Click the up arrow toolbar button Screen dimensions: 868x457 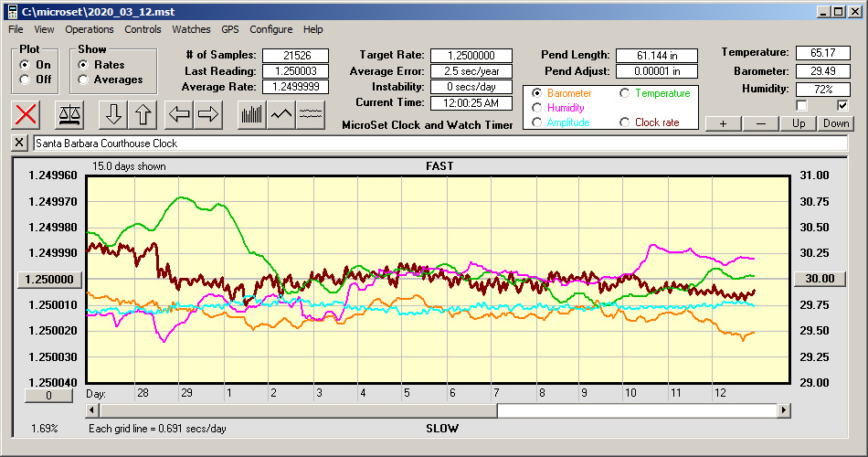(143, 114)
